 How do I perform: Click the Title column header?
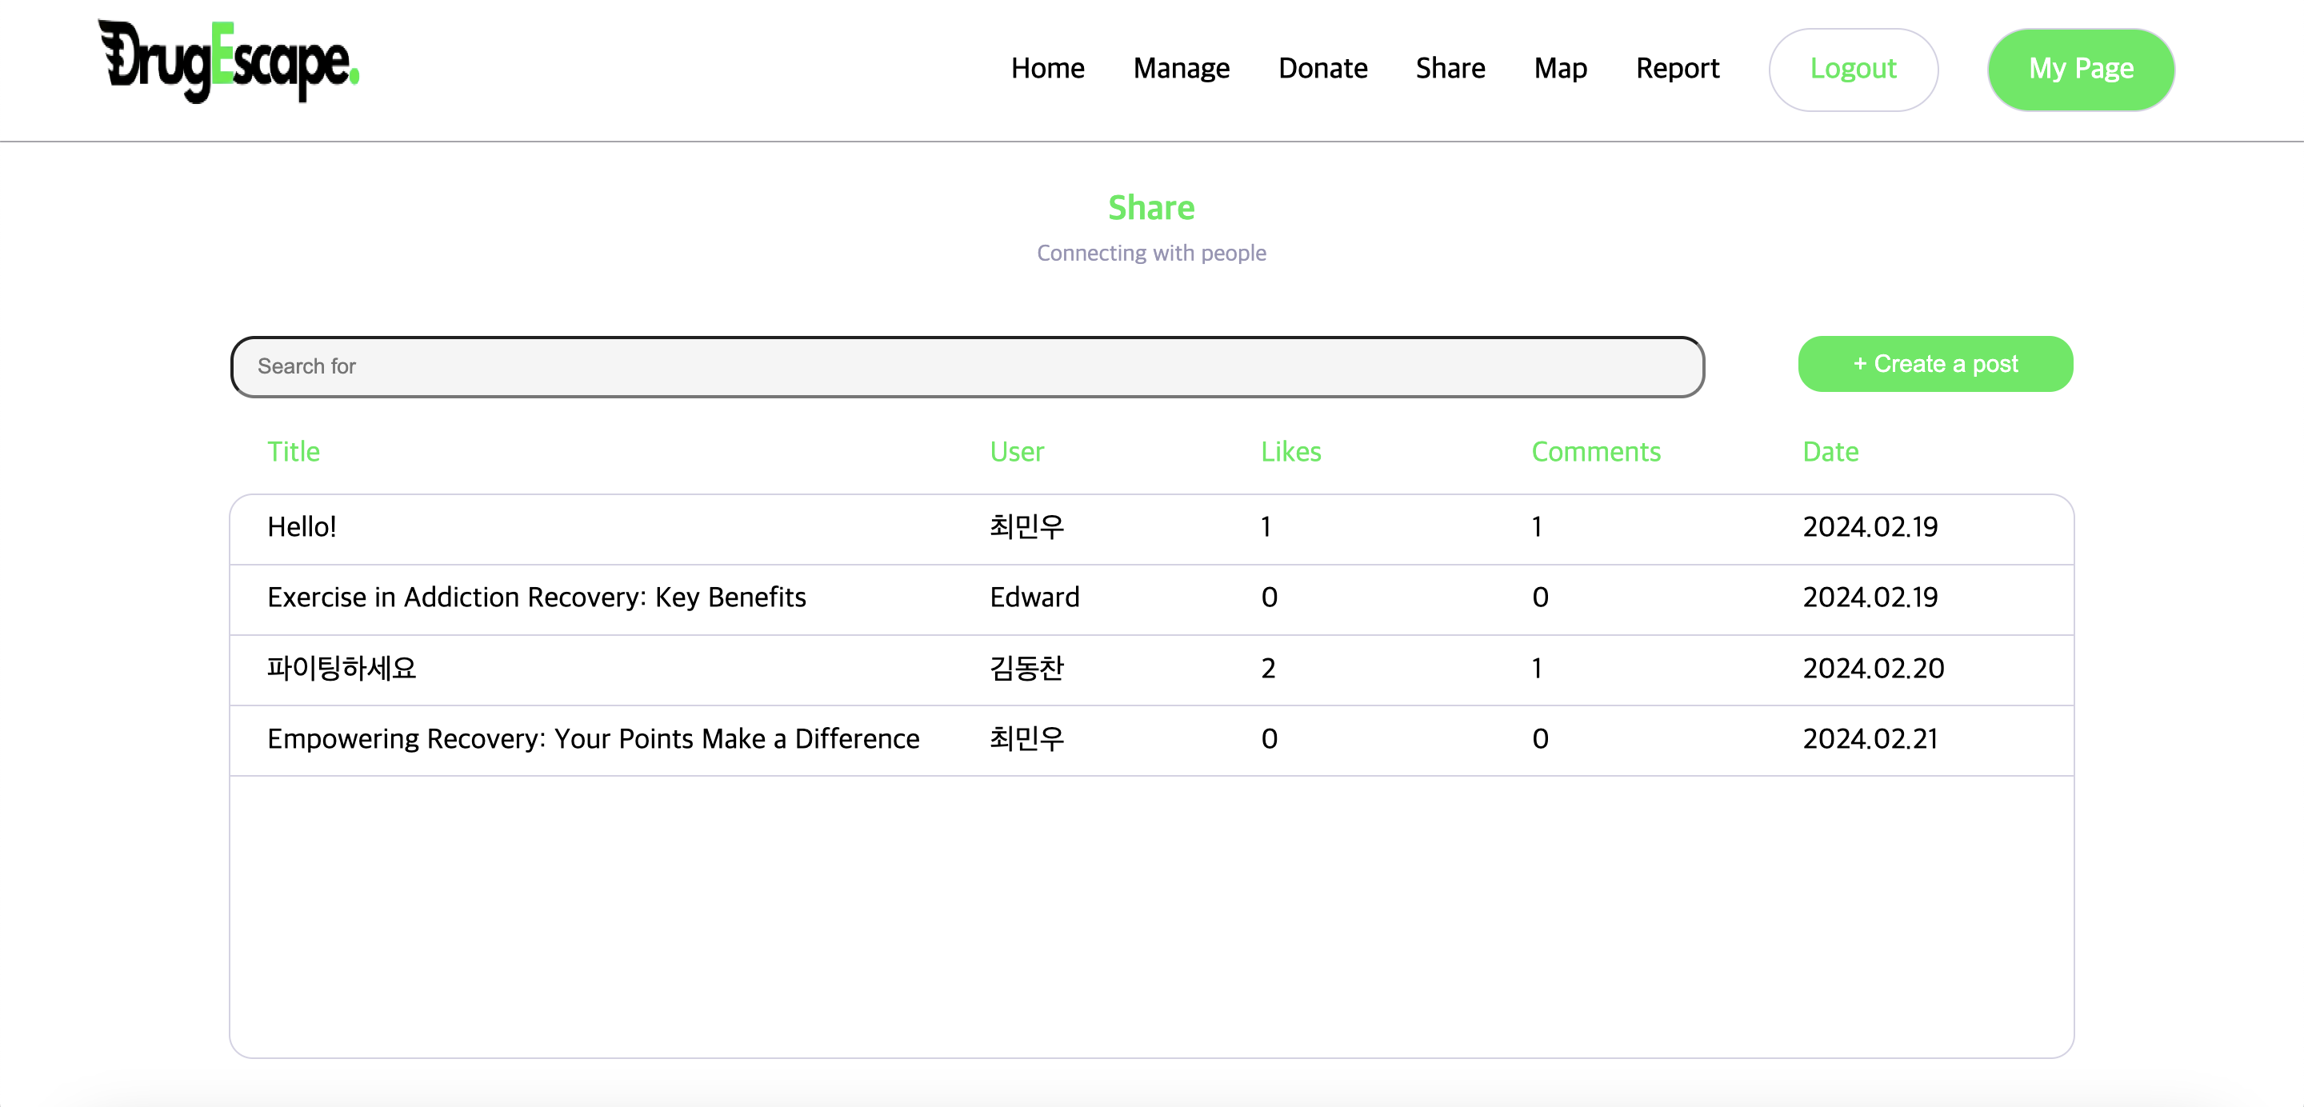pyautogui.click(x=294, y=452)
